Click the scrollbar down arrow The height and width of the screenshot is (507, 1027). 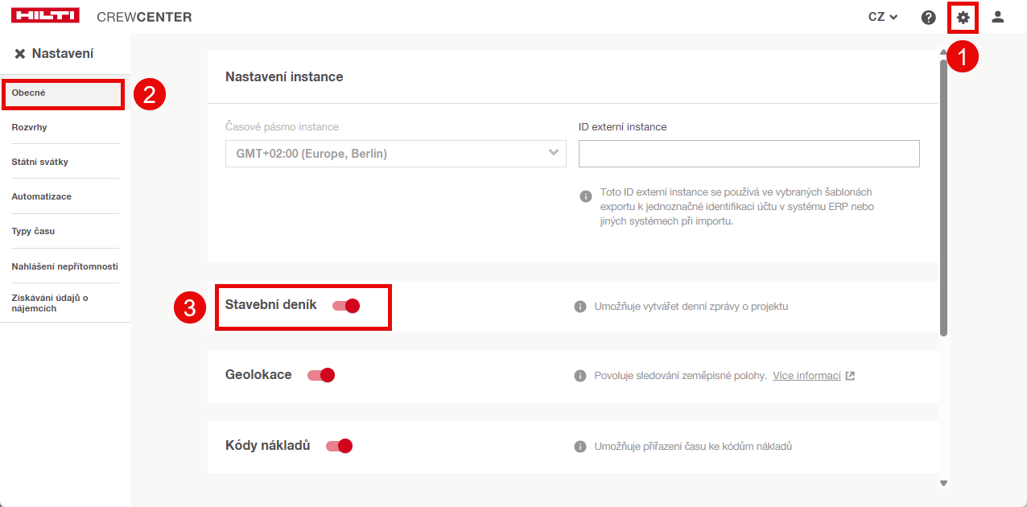(x=943, y=483)
